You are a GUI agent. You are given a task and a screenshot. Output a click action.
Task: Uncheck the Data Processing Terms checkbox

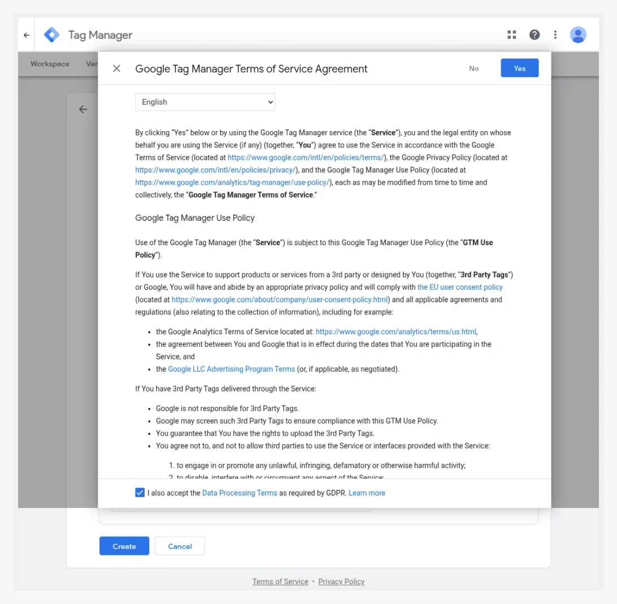click(140, 493)
